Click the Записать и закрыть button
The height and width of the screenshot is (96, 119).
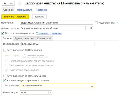point(15,17)
